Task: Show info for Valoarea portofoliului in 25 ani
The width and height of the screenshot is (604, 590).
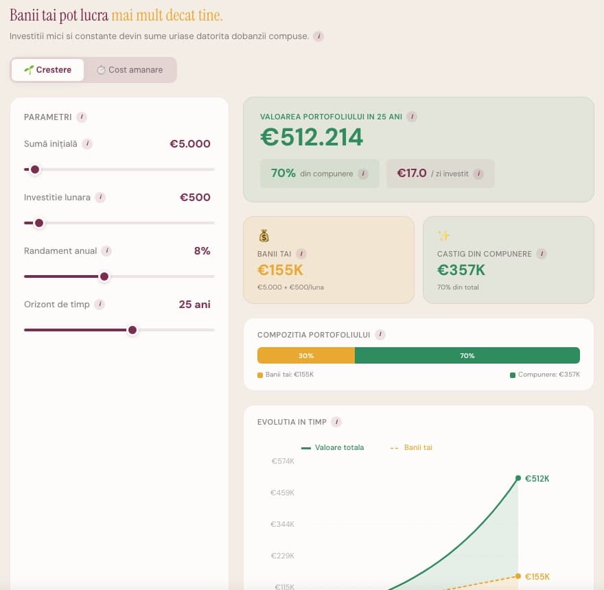Action: click(x=412, y=117)
